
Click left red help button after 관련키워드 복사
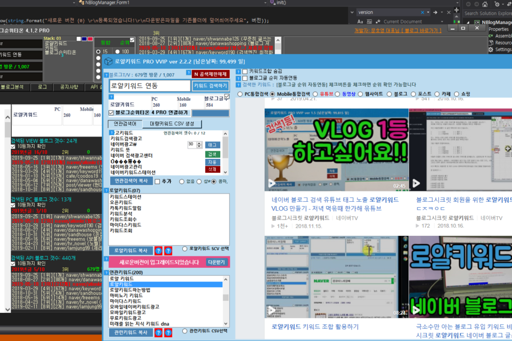159,333
